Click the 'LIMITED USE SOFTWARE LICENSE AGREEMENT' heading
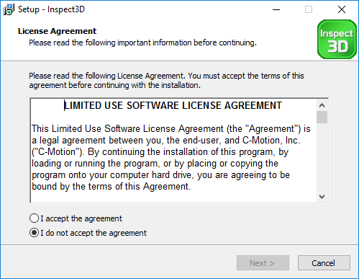359x279 pixels. [173, 105]
